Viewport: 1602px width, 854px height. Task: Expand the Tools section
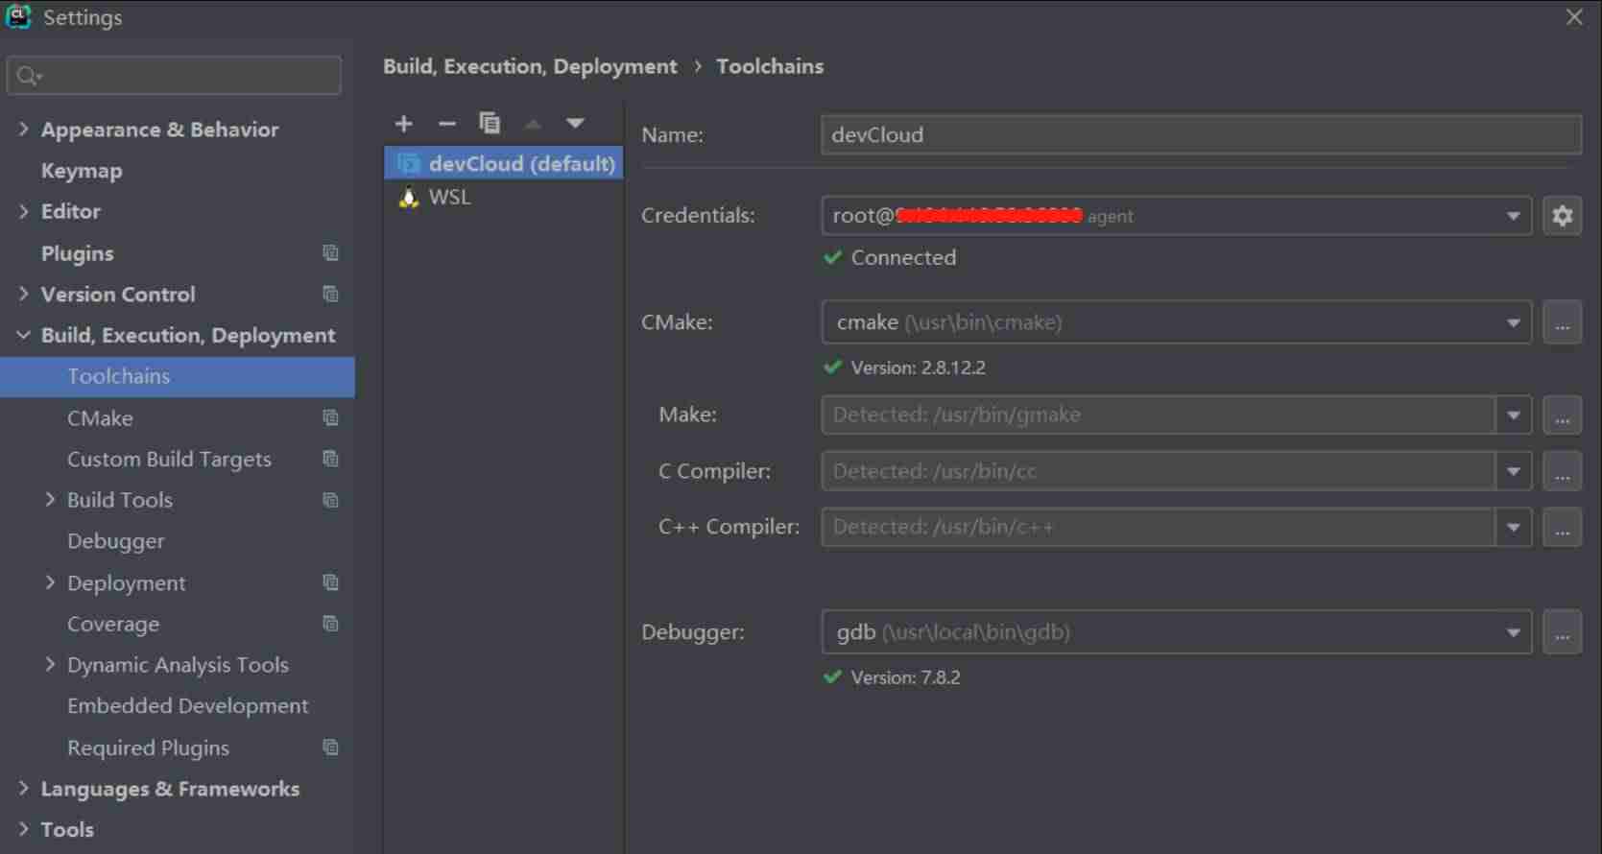coord(23,829)
